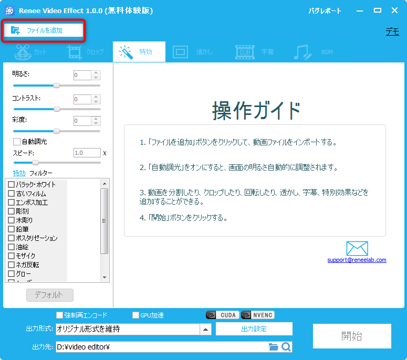Check the ネガ反転 effect
The width and height of the screenshot is (407, 360).
pyautogui.click(x=11, y=264)
